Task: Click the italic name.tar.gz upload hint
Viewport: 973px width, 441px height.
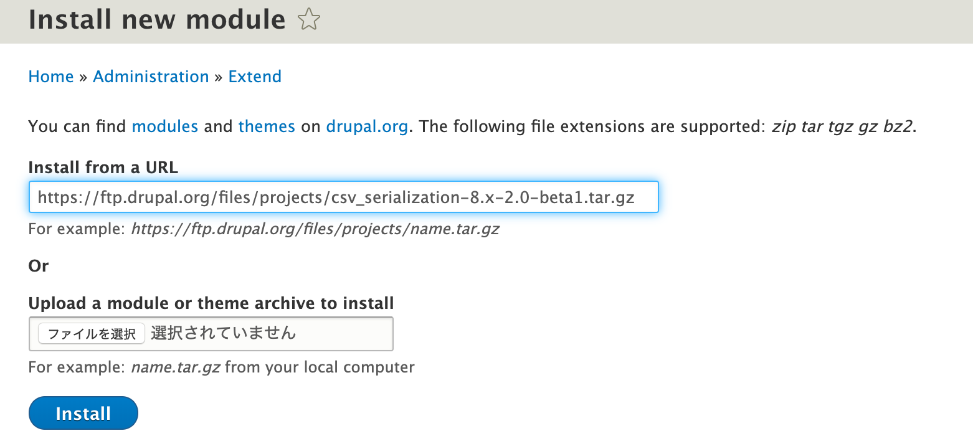Action: [x=175, y=367]
